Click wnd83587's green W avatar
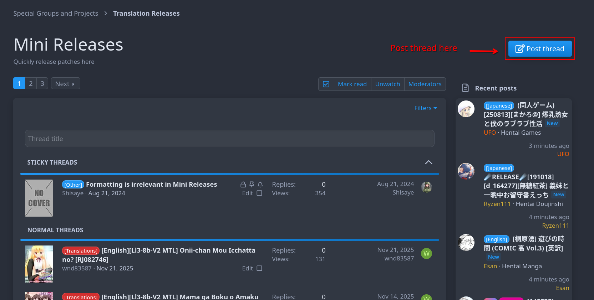This screenshot has height=300, width=594. (x=426, y=254)
